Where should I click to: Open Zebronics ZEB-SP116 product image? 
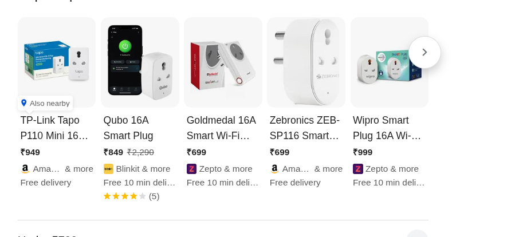tap(306, 62)
